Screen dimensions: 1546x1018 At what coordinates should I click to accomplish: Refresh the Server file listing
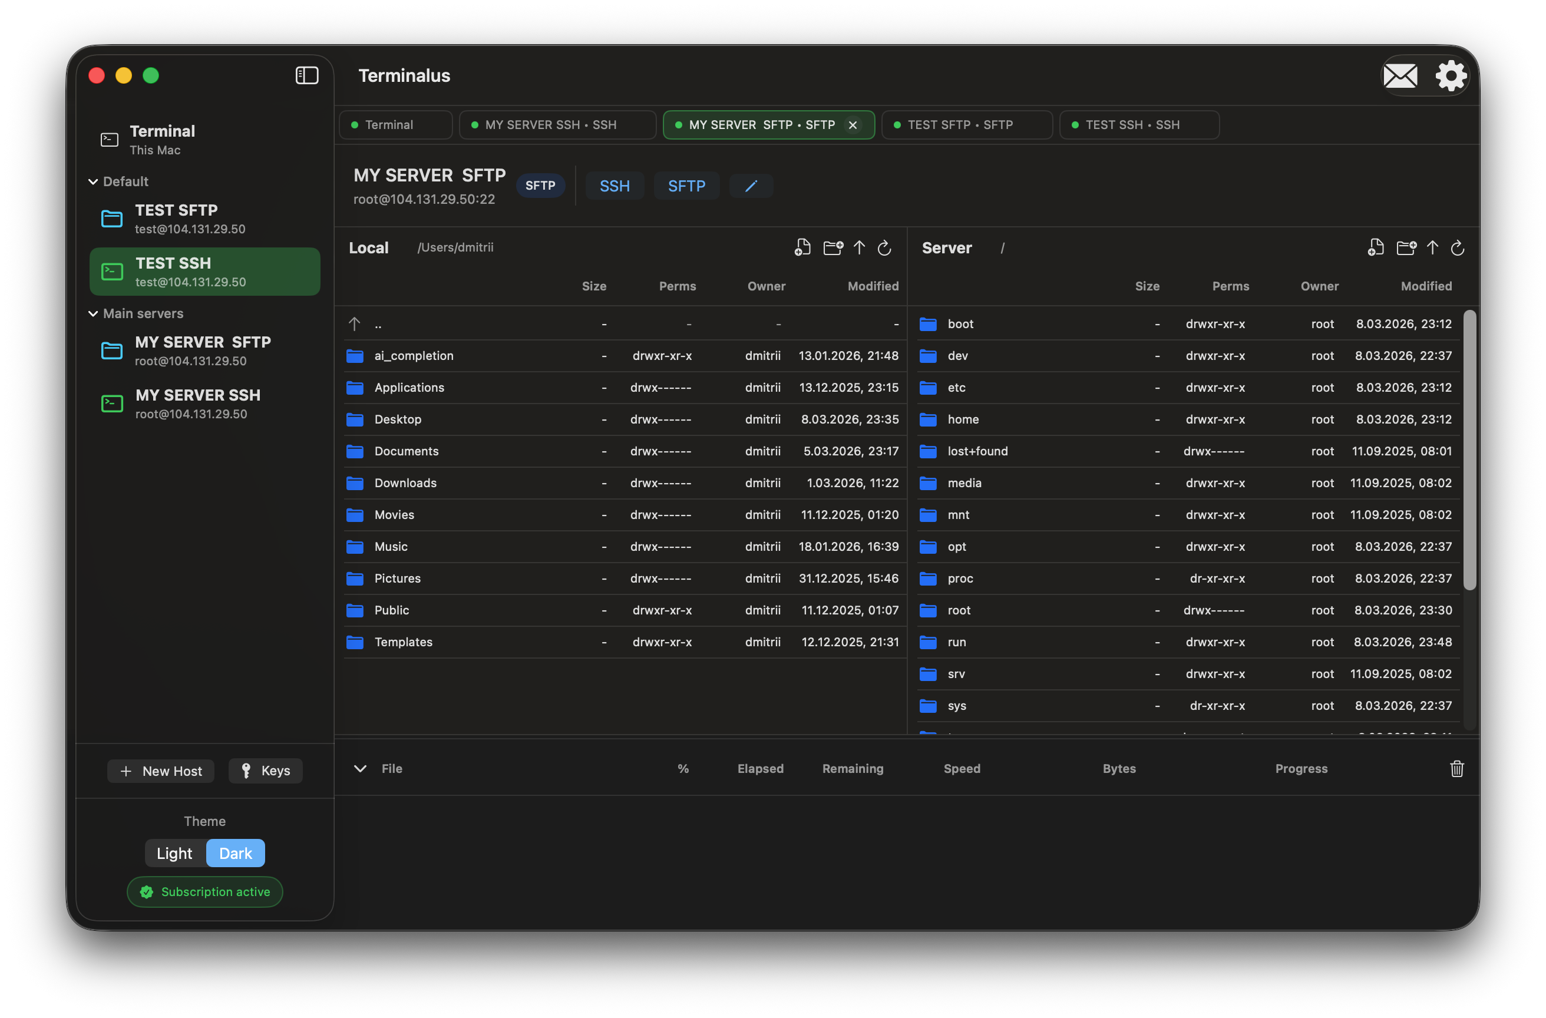point(1458,247)
